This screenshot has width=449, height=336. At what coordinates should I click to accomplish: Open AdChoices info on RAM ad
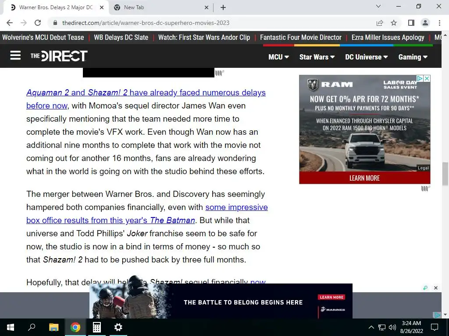click(x=420, y=78)
